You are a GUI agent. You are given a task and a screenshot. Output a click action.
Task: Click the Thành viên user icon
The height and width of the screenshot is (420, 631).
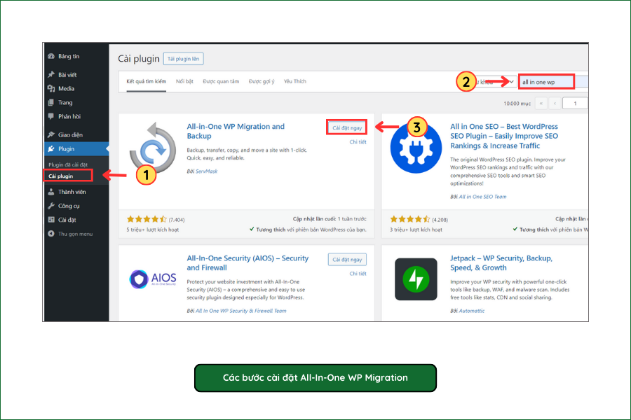click(x=51, y=192)
